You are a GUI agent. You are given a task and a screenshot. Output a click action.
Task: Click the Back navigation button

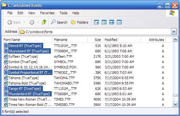(14, 22)
